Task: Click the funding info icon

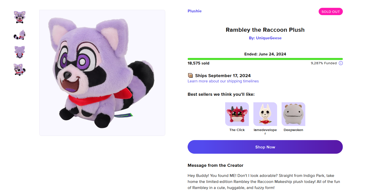Action: point(341,63)
